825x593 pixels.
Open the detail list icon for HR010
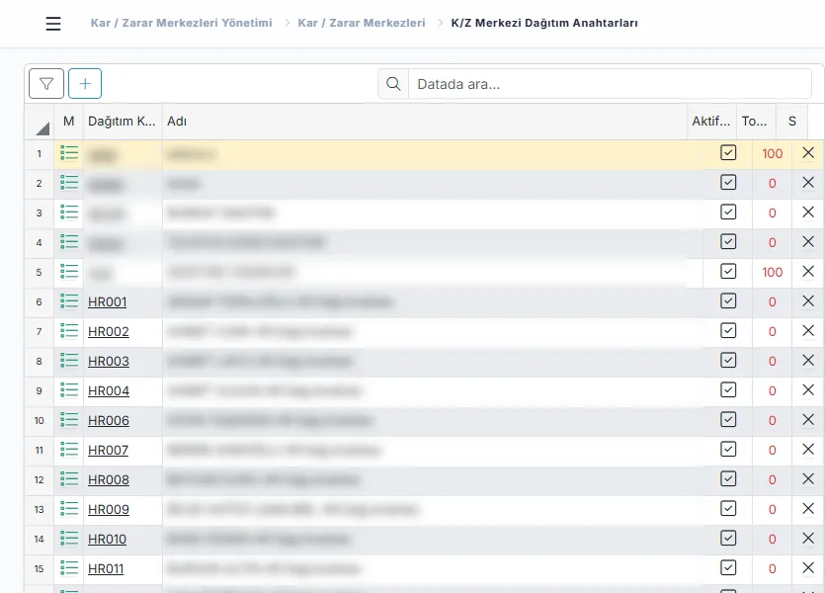(69, 539)
